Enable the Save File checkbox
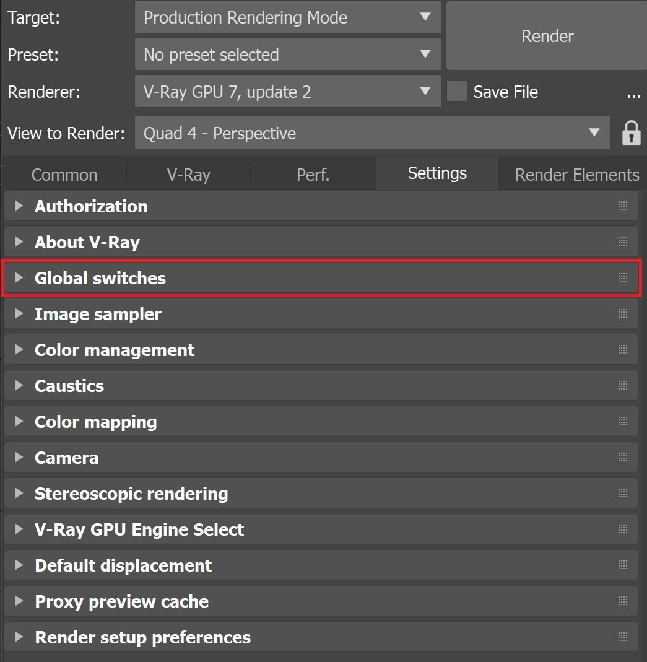 click(x=457, y=91)
